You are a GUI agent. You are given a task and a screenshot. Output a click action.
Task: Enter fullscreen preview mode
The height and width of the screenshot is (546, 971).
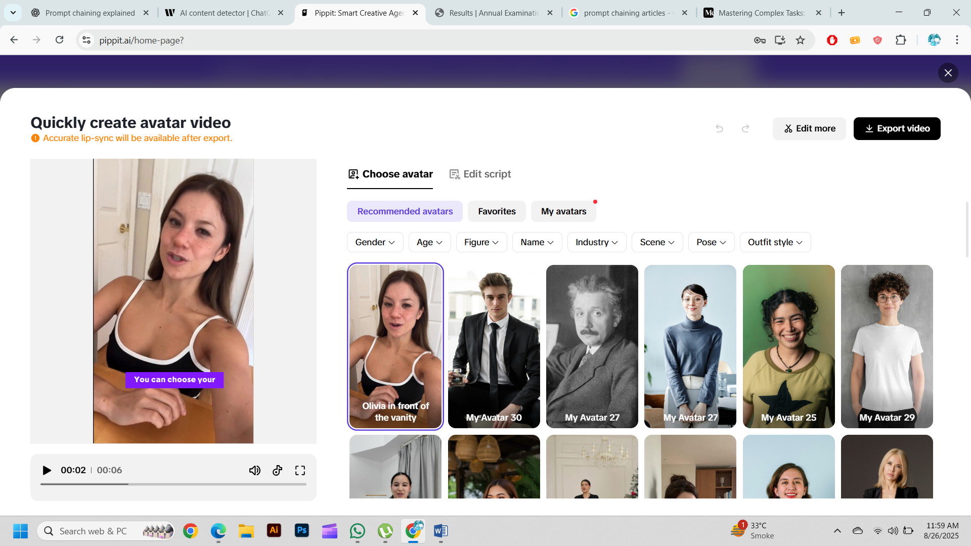(300, 471)
